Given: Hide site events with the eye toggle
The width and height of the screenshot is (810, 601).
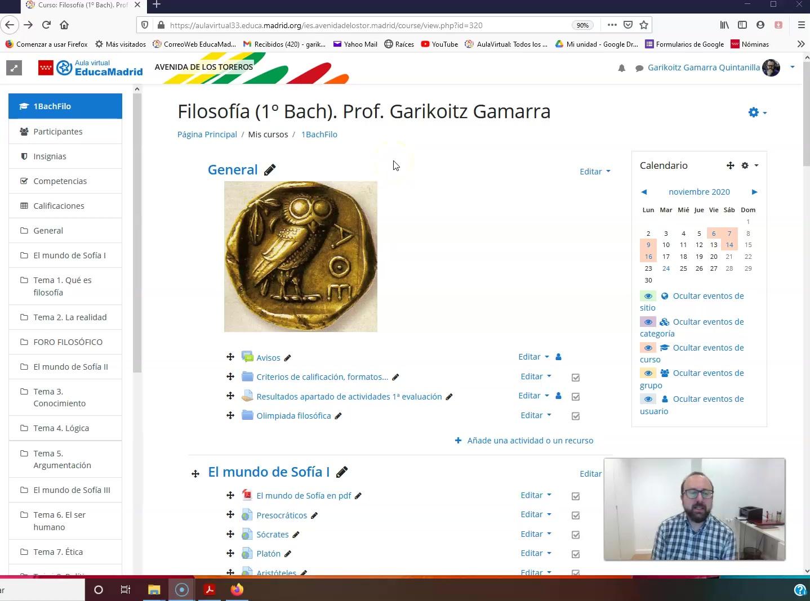Looking at the screenshot, I should click(648, 296).
